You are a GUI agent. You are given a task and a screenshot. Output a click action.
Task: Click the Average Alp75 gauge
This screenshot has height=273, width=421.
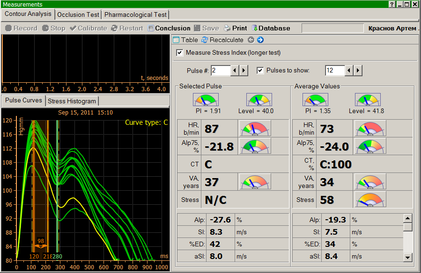pos(370,146)
